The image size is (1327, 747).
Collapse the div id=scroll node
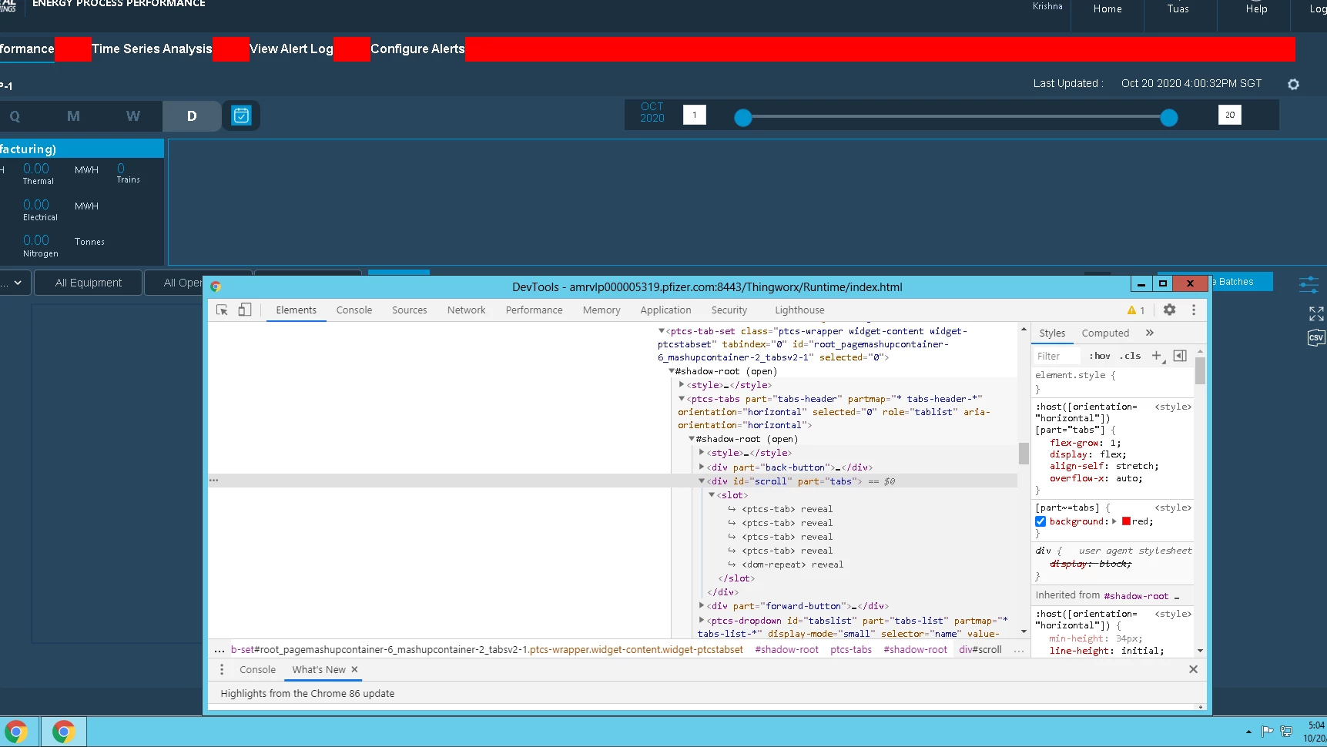pyautogui.click(x=702, y=481)
